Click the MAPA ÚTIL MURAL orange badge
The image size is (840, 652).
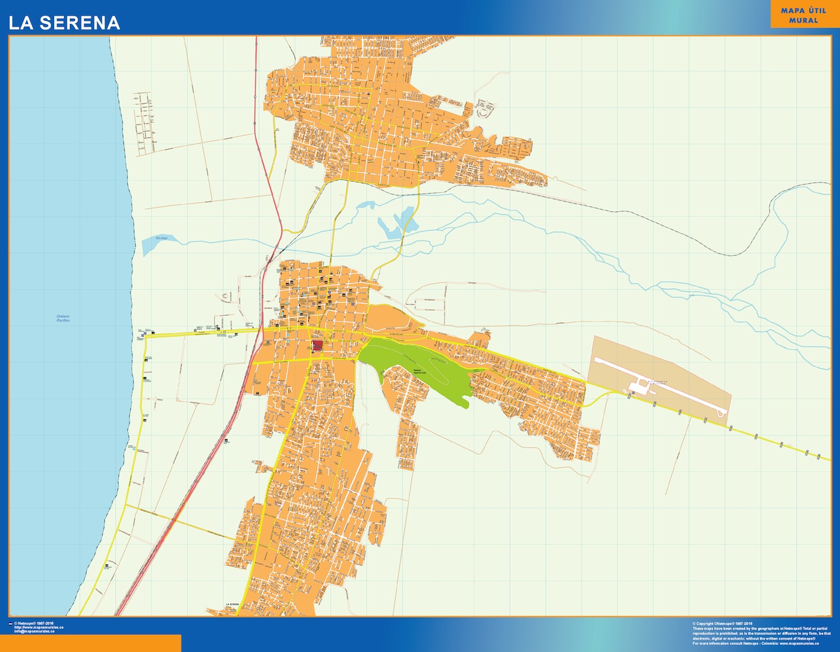point(803,15)
